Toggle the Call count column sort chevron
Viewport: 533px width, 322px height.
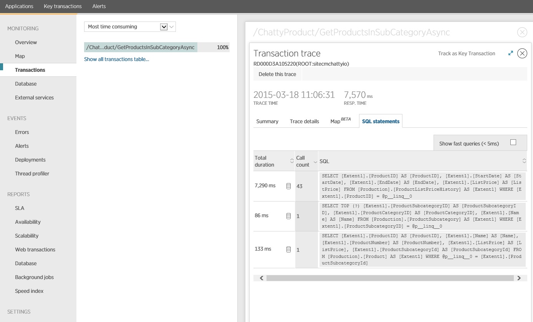point(316,161)
